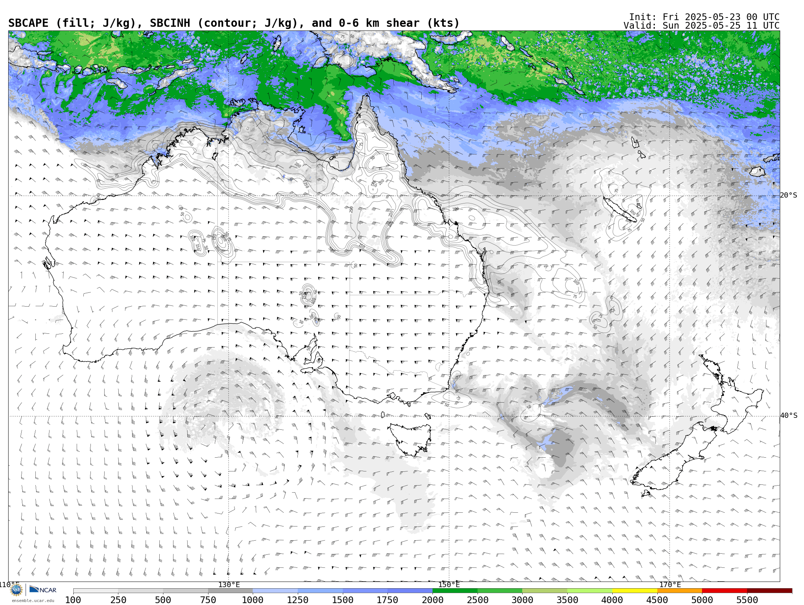Click the colorbar value label 100
Viewport: 804px width, 605px height.
pos(73,600)
